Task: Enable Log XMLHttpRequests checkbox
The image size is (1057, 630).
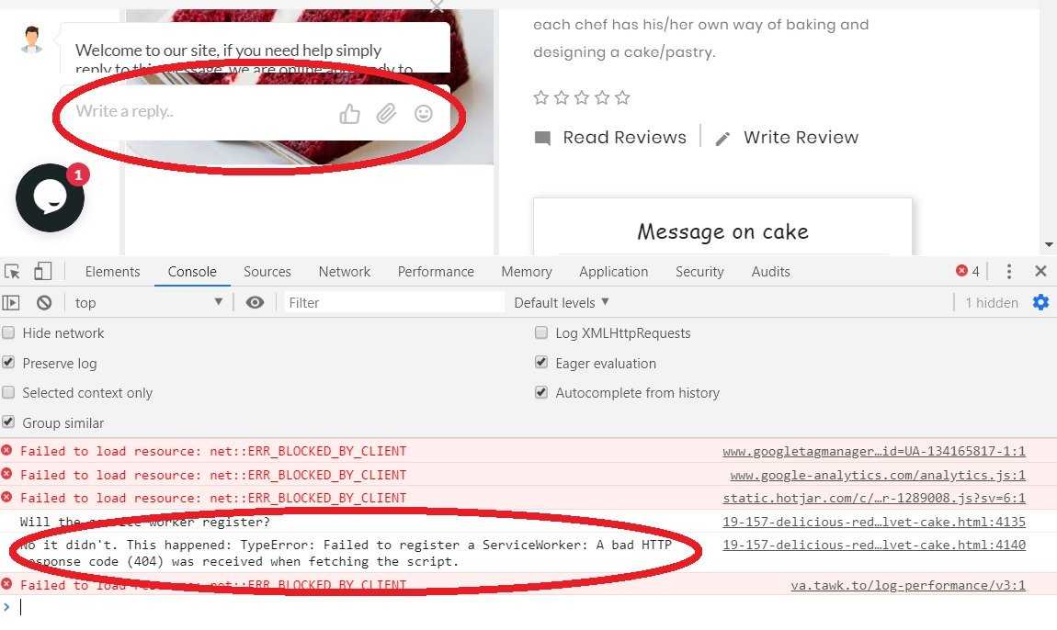Action: [540, 332]
